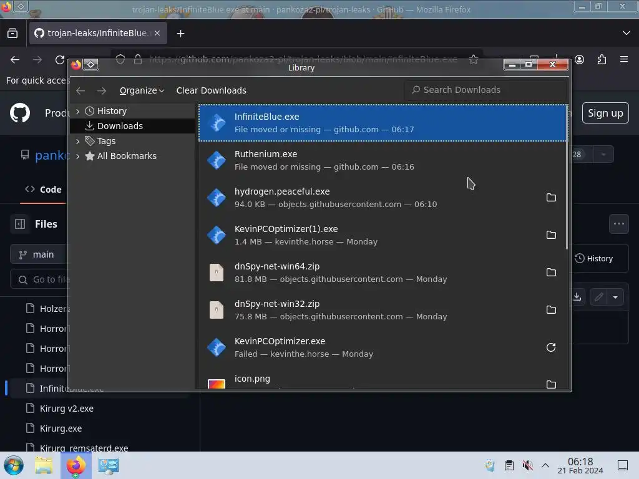This screenshot has height=479, width=639.
Task: Expand the Tags tree item
Action: click(x=78, y=142)
